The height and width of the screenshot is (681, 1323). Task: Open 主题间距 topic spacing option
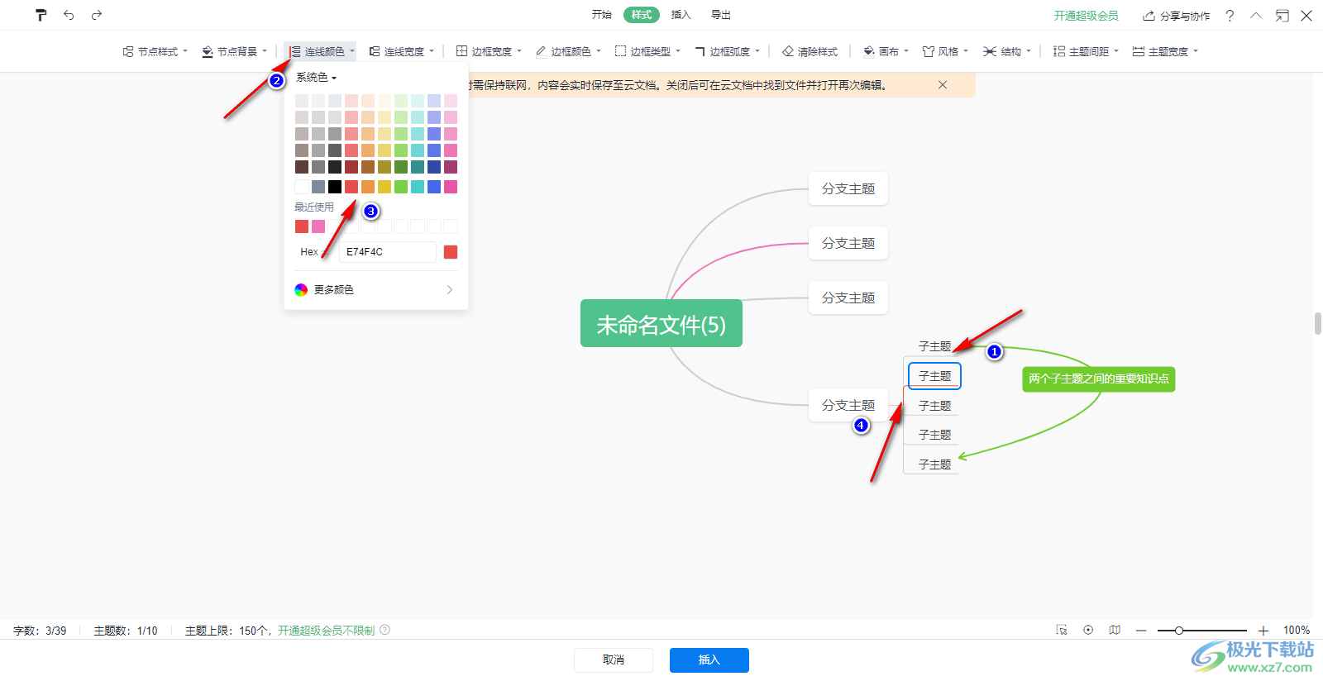(1086, 51)
